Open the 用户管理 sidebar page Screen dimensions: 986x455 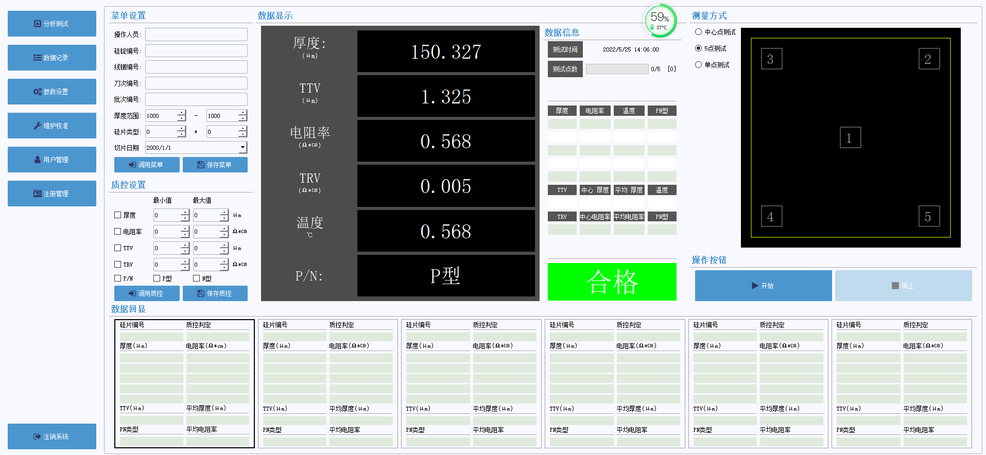(x=52, y=160)
